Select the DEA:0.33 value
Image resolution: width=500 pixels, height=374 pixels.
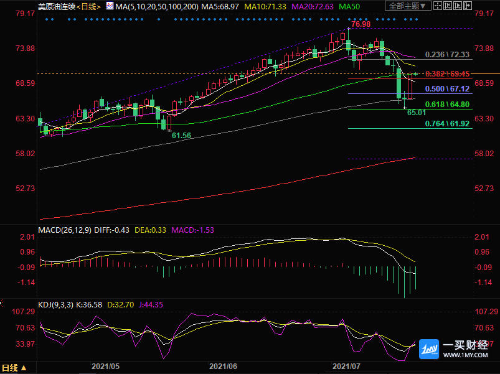[x=150, y=230]
